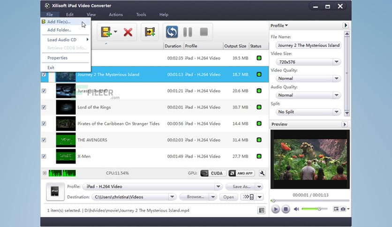Play the preview video

[x=275, y=209]
